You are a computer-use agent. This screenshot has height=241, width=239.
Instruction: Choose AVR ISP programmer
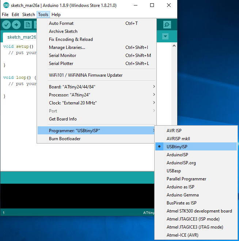pos(196,130)
